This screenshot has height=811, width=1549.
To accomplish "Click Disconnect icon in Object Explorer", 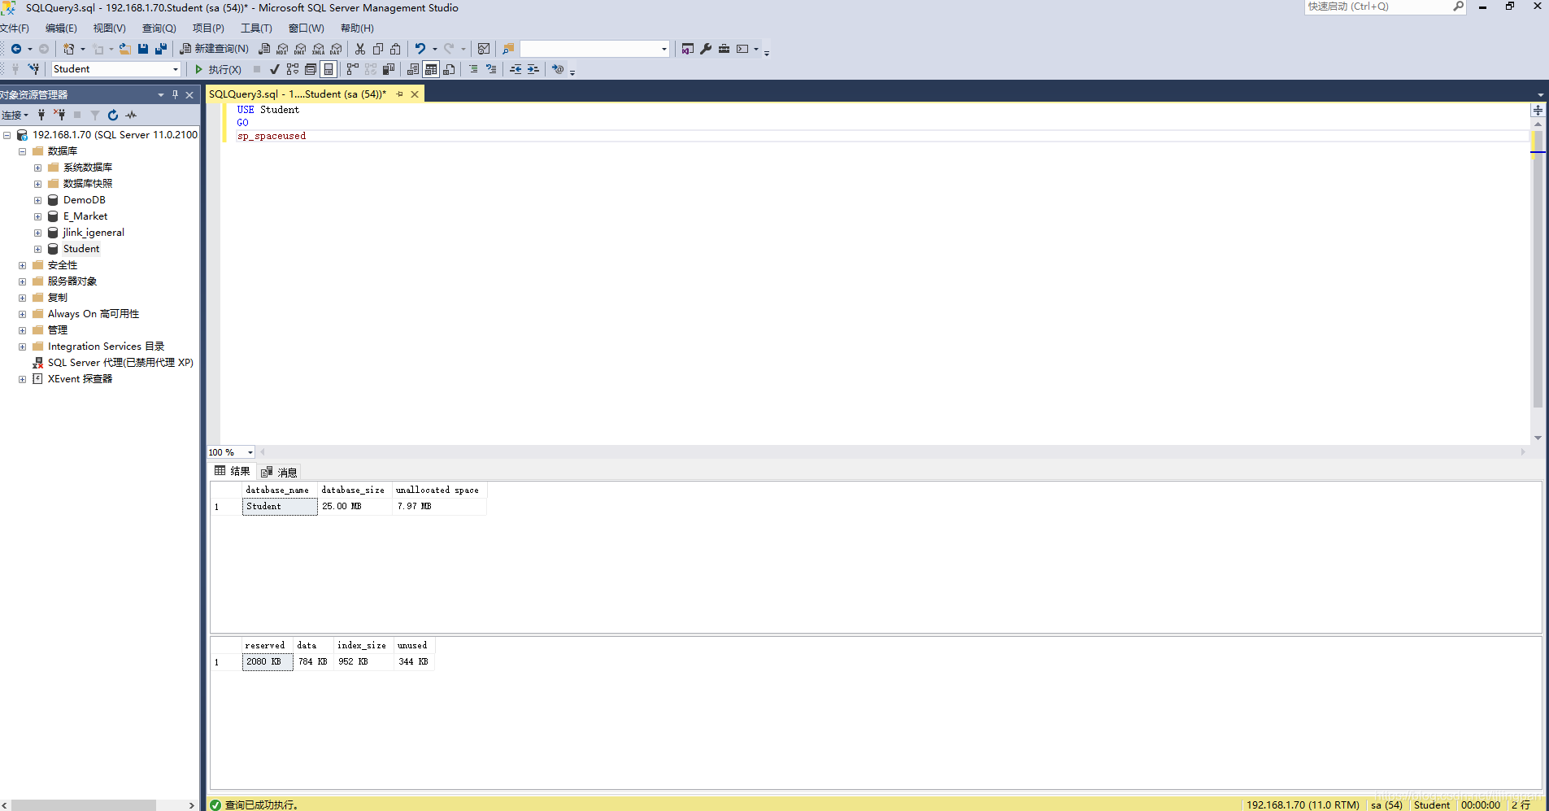I will tap(59, 115).
